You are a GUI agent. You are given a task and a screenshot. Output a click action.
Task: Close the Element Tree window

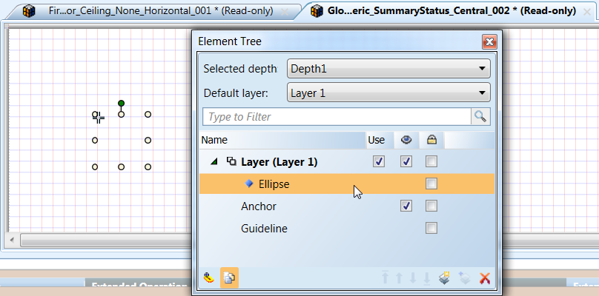(x=489, y=42)
